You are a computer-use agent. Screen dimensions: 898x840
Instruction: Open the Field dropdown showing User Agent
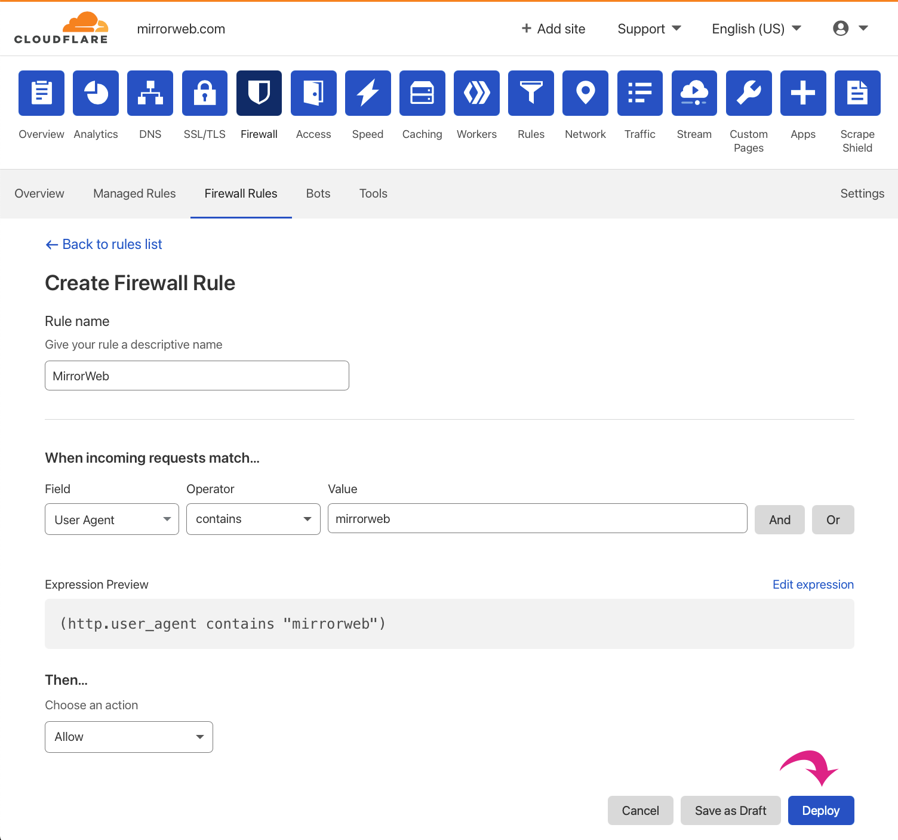112,519
